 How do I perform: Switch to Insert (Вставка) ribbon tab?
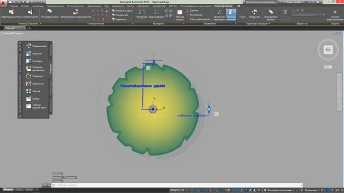click(25, 6)
